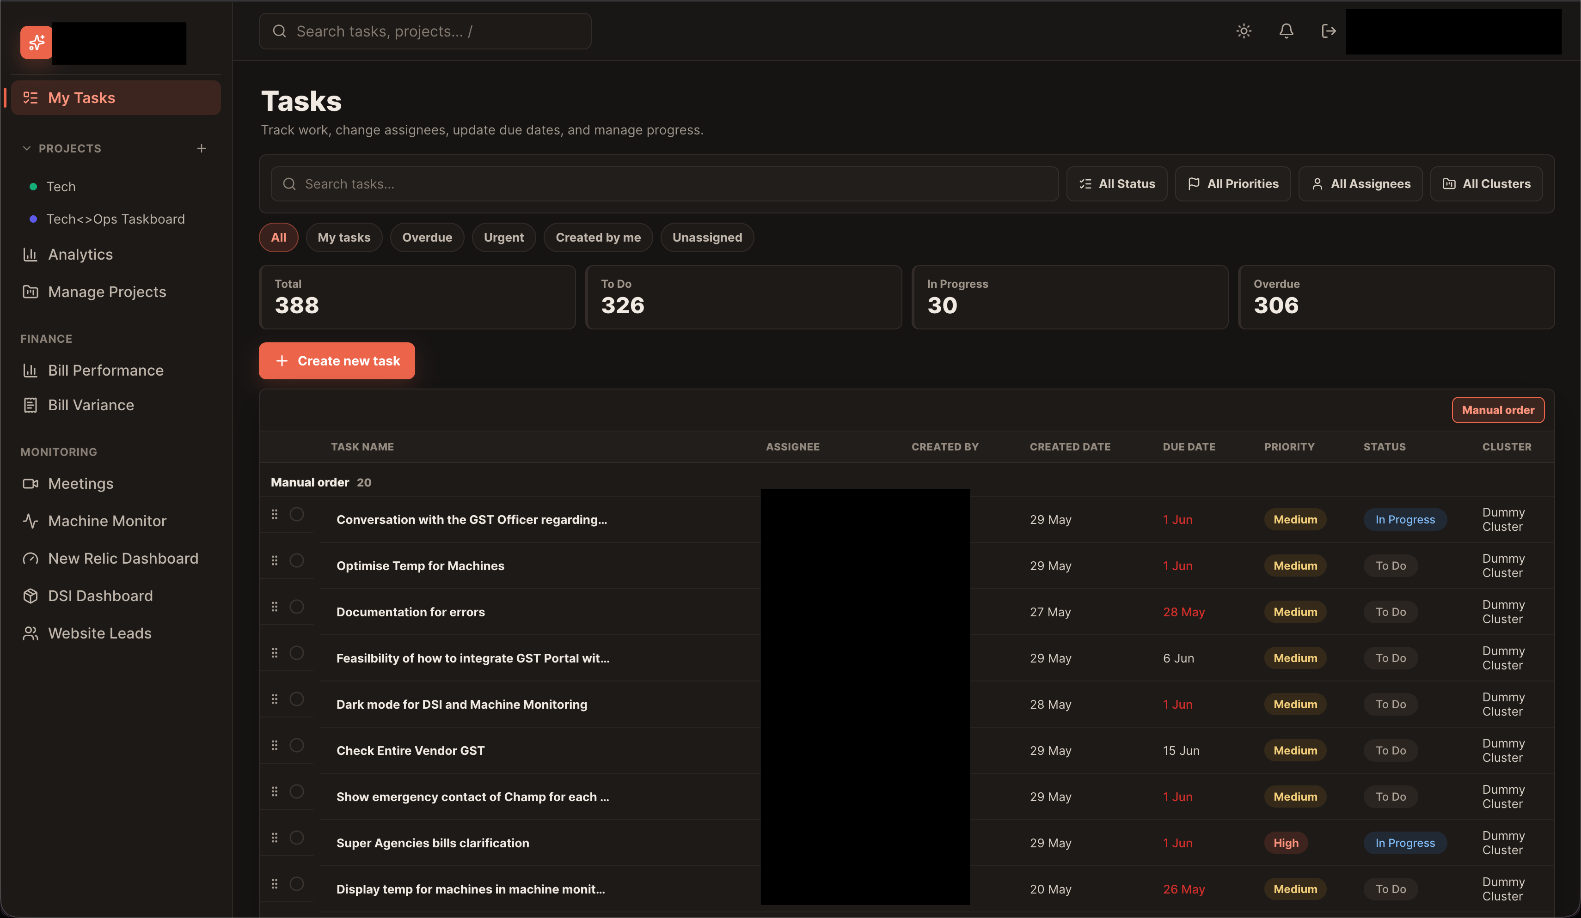
Task: Mark Show emergency contact of Champ complete
Action: pyautogui.click(x=297, y=791)
